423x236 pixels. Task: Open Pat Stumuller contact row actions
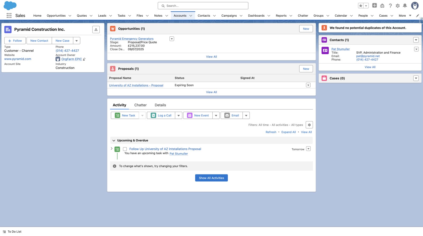click(416, 49)
